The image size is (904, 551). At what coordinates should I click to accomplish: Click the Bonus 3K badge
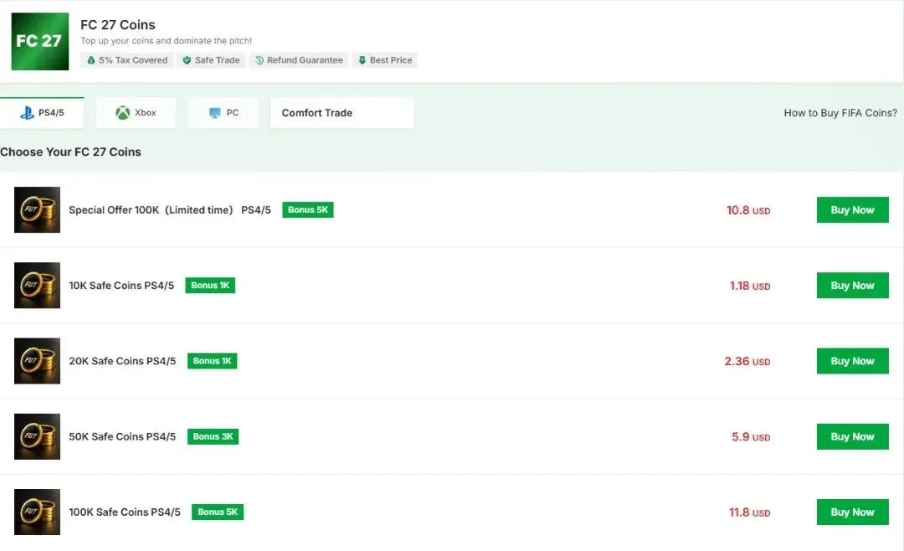click(213, 436)
